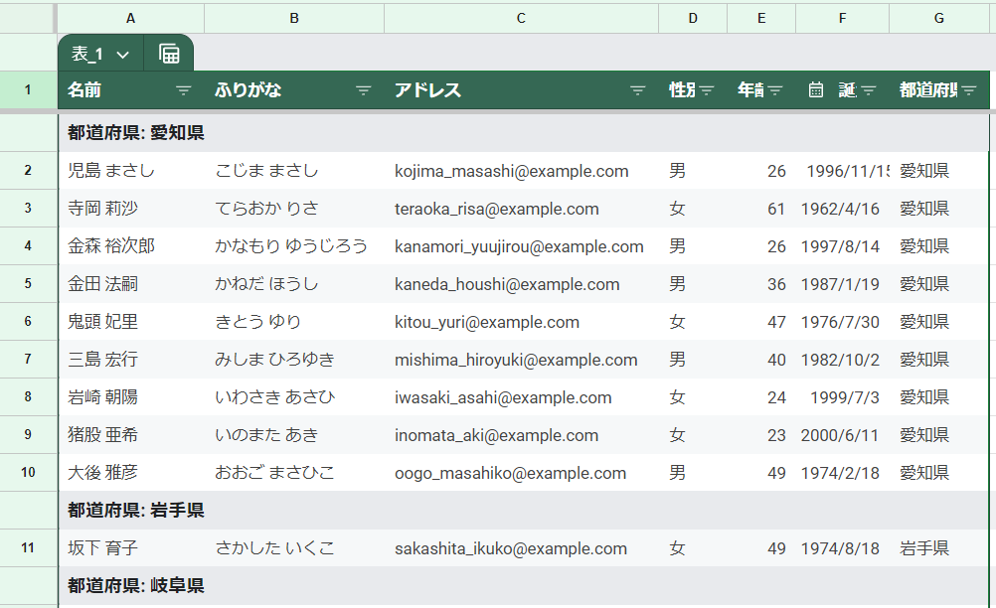996x608 pixels.
Task: Click the birthday column filter icon
Action: tap(868, 90)
